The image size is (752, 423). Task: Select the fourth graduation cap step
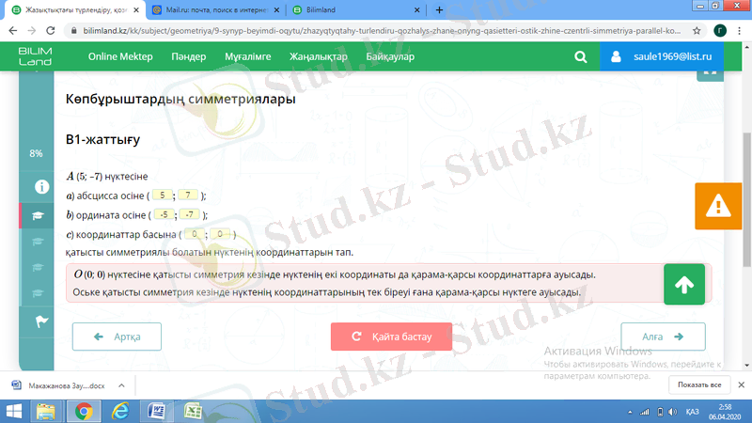pyautogui.click(x=38, y=293)
